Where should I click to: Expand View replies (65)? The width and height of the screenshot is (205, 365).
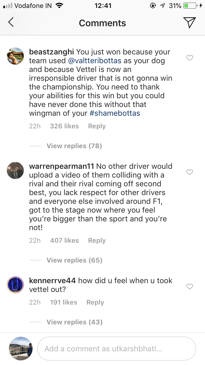pyautogui.click(x=74, y=260)
